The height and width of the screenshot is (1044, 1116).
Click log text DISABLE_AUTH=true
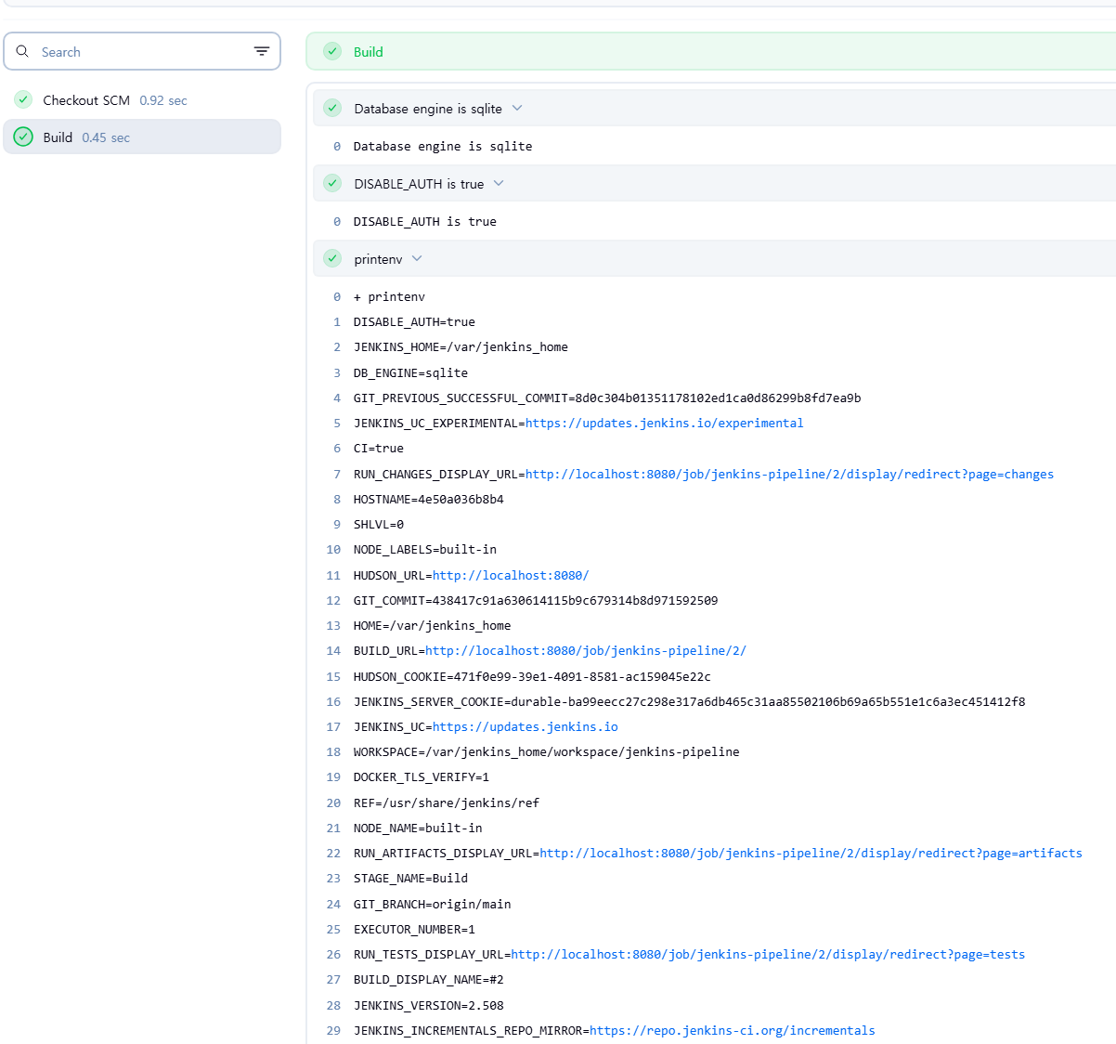coord(414,321)
